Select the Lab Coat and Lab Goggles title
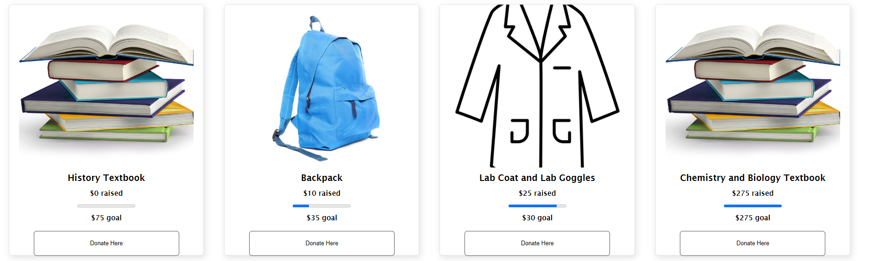 [x=537, y=178]
